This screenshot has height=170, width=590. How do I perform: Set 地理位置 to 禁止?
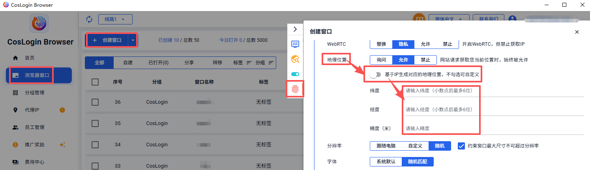pos(425,60)
